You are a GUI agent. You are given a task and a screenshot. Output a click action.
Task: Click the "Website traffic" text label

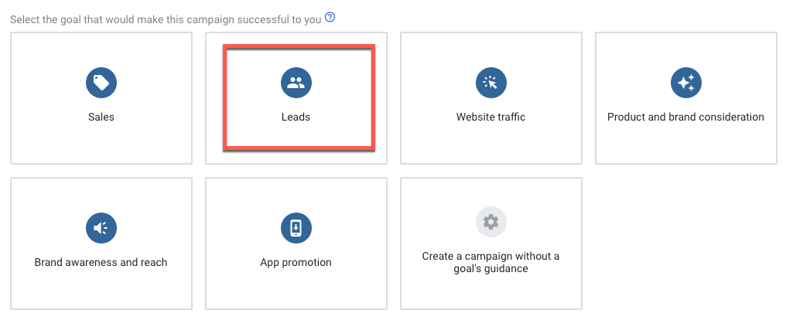tap(490, 118)
